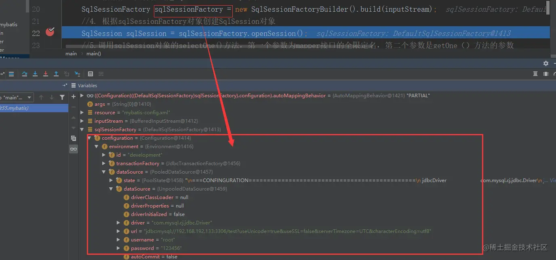Click the Run to Cursor icon
This screenshot has width=556, height=260.
pos(77,74)
